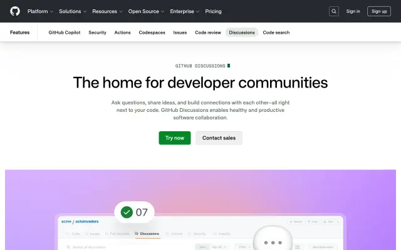401x250 pixels.
Task: Open the Actions features tab
Action: point(123,32)
